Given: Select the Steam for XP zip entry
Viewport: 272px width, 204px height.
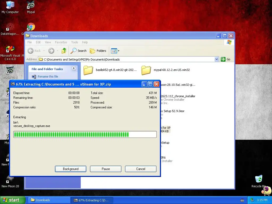Looking at the screenshot, I should [x=165, y=129].
